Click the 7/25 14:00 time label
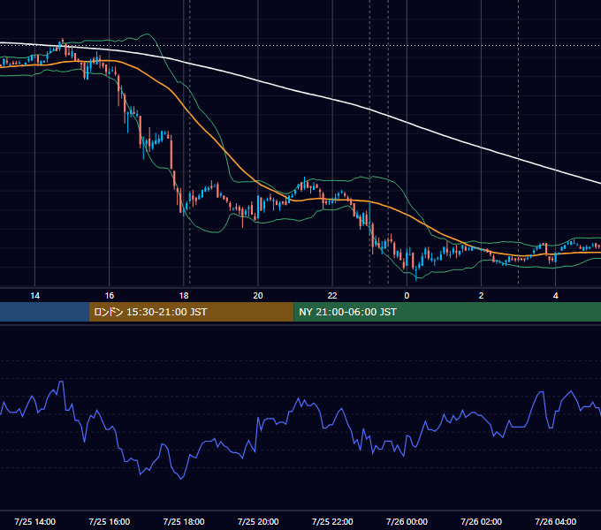This screenshot has width=601, height=530. 34,521
